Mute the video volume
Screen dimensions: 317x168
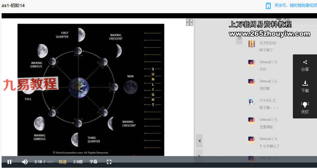(x=25, y=162)
